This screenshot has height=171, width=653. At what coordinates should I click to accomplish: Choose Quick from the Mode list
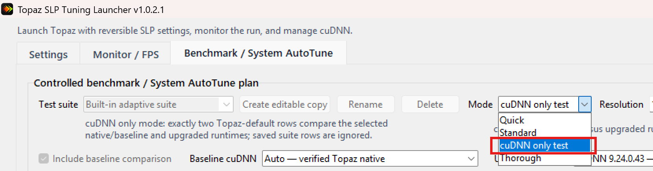click(545, 120)
